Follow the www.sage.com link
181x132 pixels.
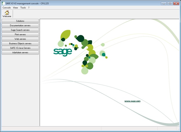tap(132, 101)
